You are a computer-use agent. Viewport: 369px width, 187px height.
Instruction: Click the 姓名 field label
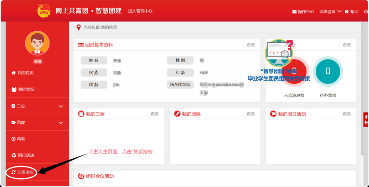[94, 60]
